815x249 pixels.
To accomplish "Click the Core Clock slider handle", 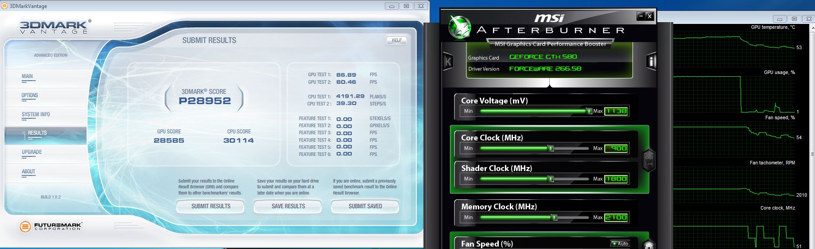I will (x=551, y=148).
